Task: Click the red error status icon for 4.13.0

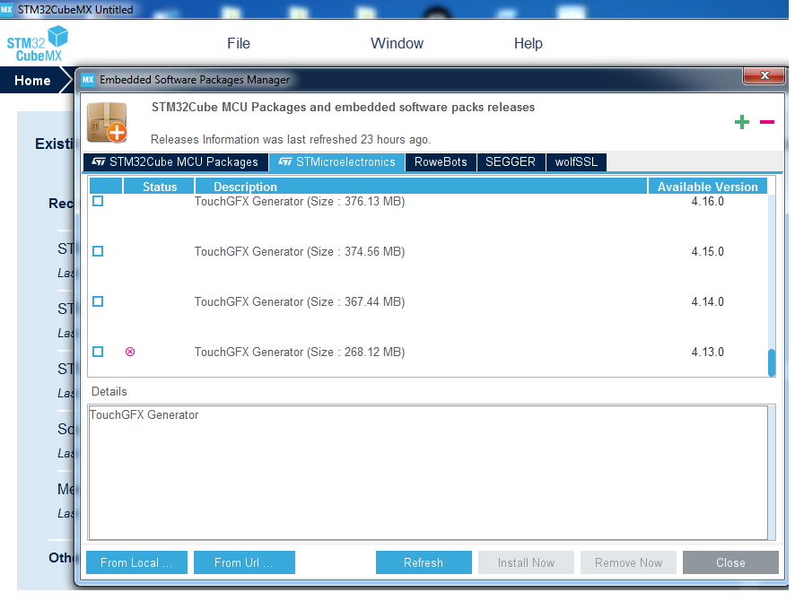Action: pyautogui.click(x=130, y=352)
